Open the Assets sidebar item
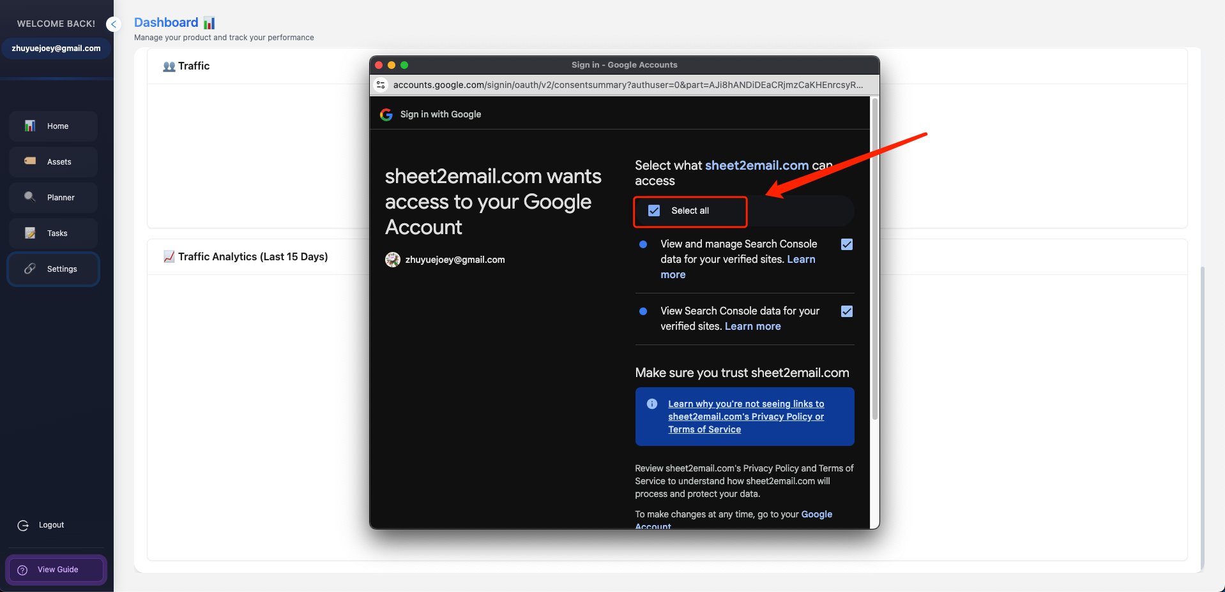The width and height of the screenshot is (1225, 592). point(54,162)
